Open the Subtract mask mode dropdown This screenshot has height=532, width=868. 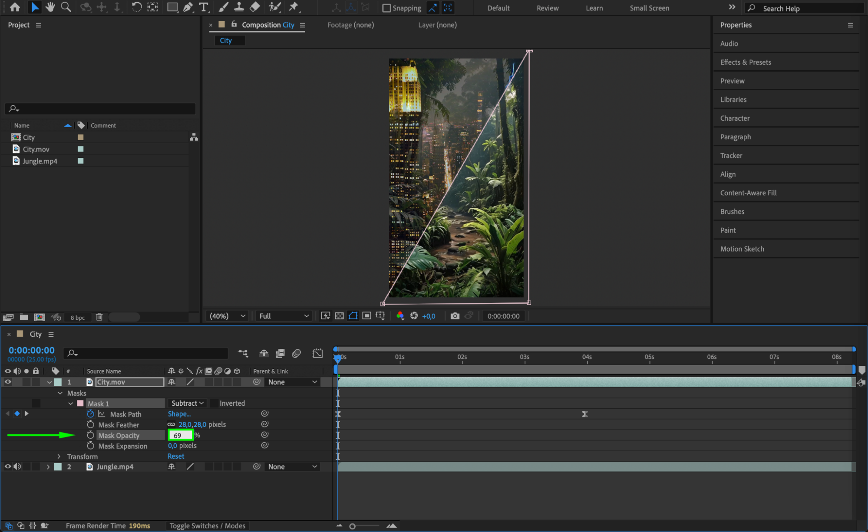tap(187, 403)
